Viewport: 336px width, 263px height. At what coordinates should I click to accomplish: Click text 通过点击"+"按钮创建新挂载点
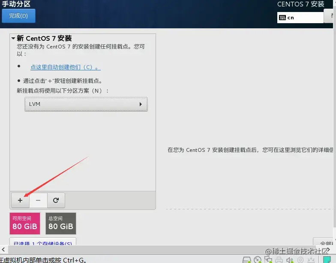click(x=63, y=81)
